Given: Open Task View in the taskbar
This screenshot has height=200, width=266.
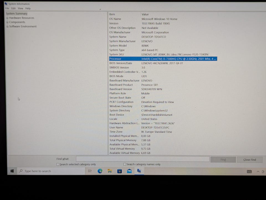Looking at the screenshot, I should pos(90,171).
